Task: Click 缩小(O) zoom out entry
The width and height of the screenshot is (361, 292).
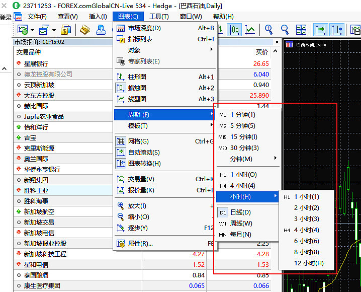Action: [165, 217]
